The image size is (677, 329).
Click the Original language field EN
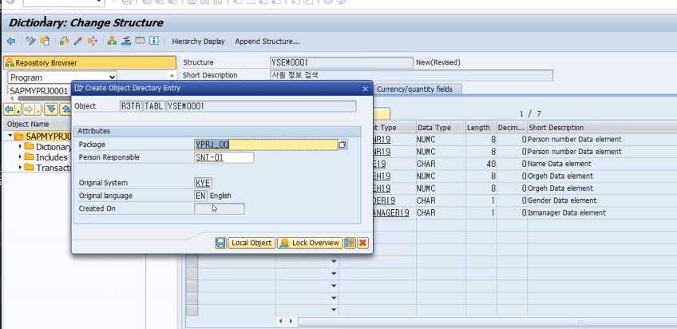[x=200, y=196]
